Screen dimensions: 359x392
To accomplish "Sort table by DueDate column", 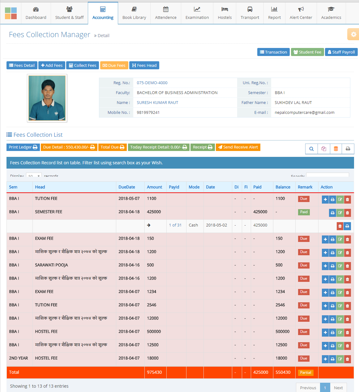I will pos(127,187).
